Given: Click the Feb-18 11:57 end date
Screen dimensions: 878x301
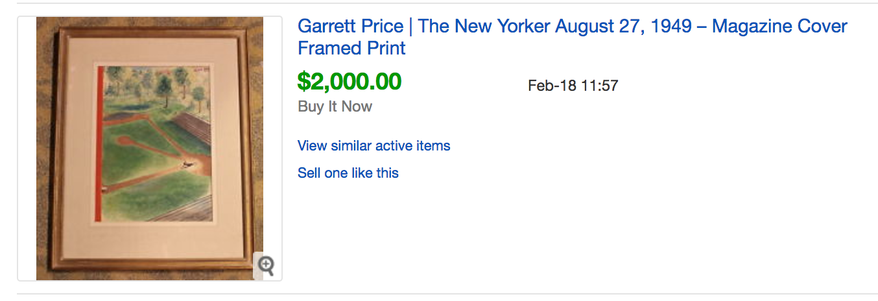Looking at the screenshot, I should (x=573, y=86).
